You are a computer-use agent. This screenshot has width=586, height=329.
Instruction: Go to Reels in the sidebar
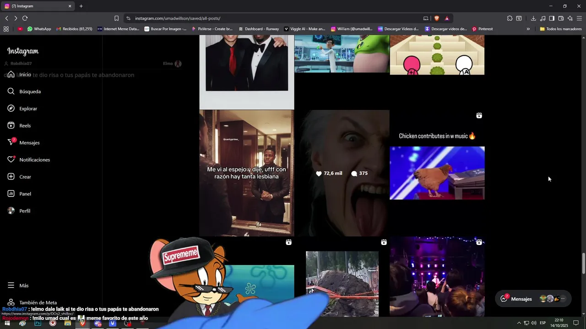(19, 126)
